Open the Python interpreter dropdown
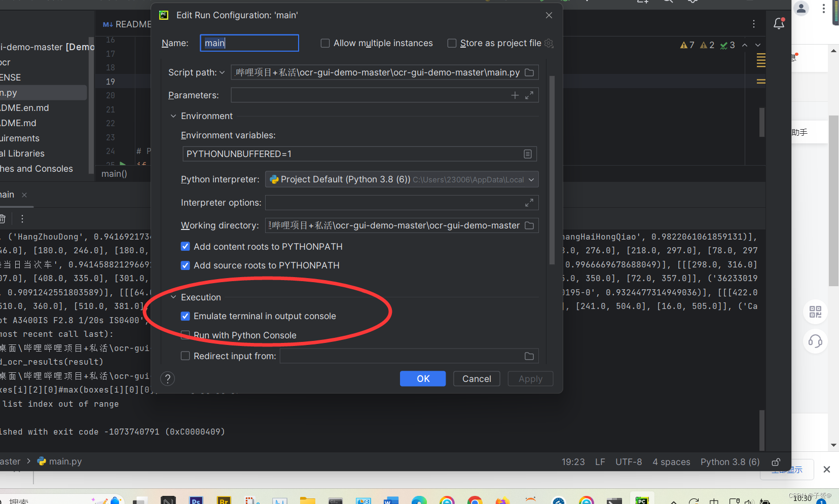 click(x=531, y=179)
